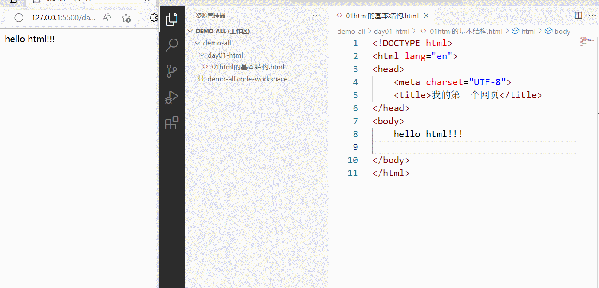
Task: Click the browser's read aloud icon
Action: pos(107,18)
